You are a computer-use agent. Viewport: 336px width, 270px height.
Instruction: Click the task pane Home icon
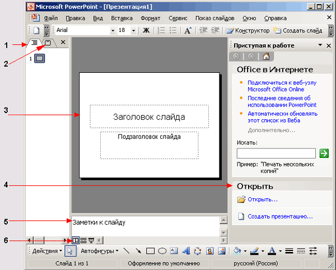point(266,57)
